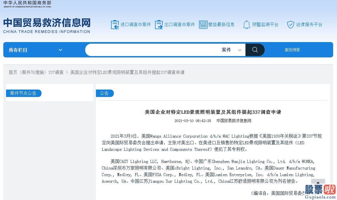The width and height of the screenshot is (337, 200).
Task: Click the import investigation cases icon
Action: (x=115, y=24)
